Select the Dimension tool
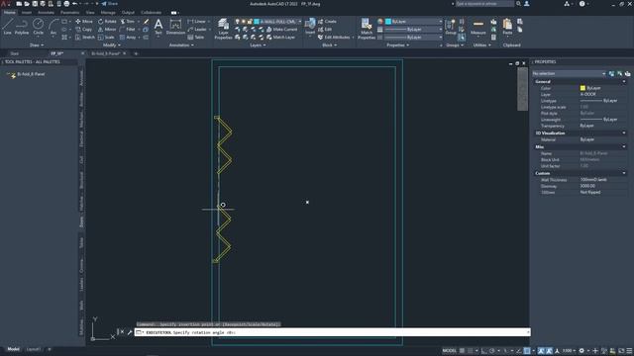 (175, 27)
